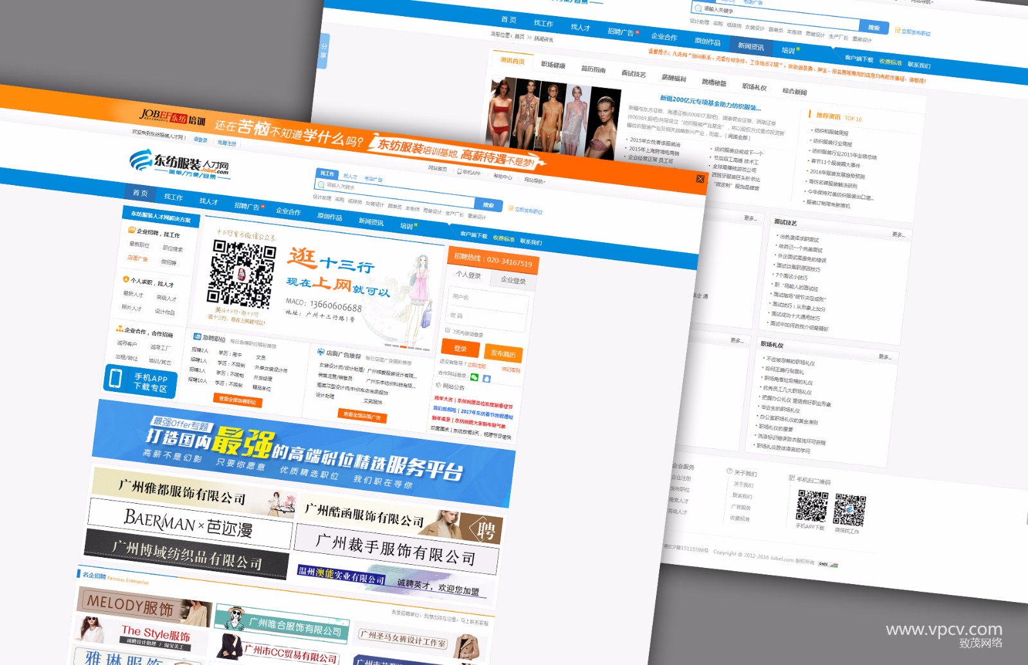Switch to 企业登录 login tab
The image size is (1028, 665).
click(x=513, y=280)
